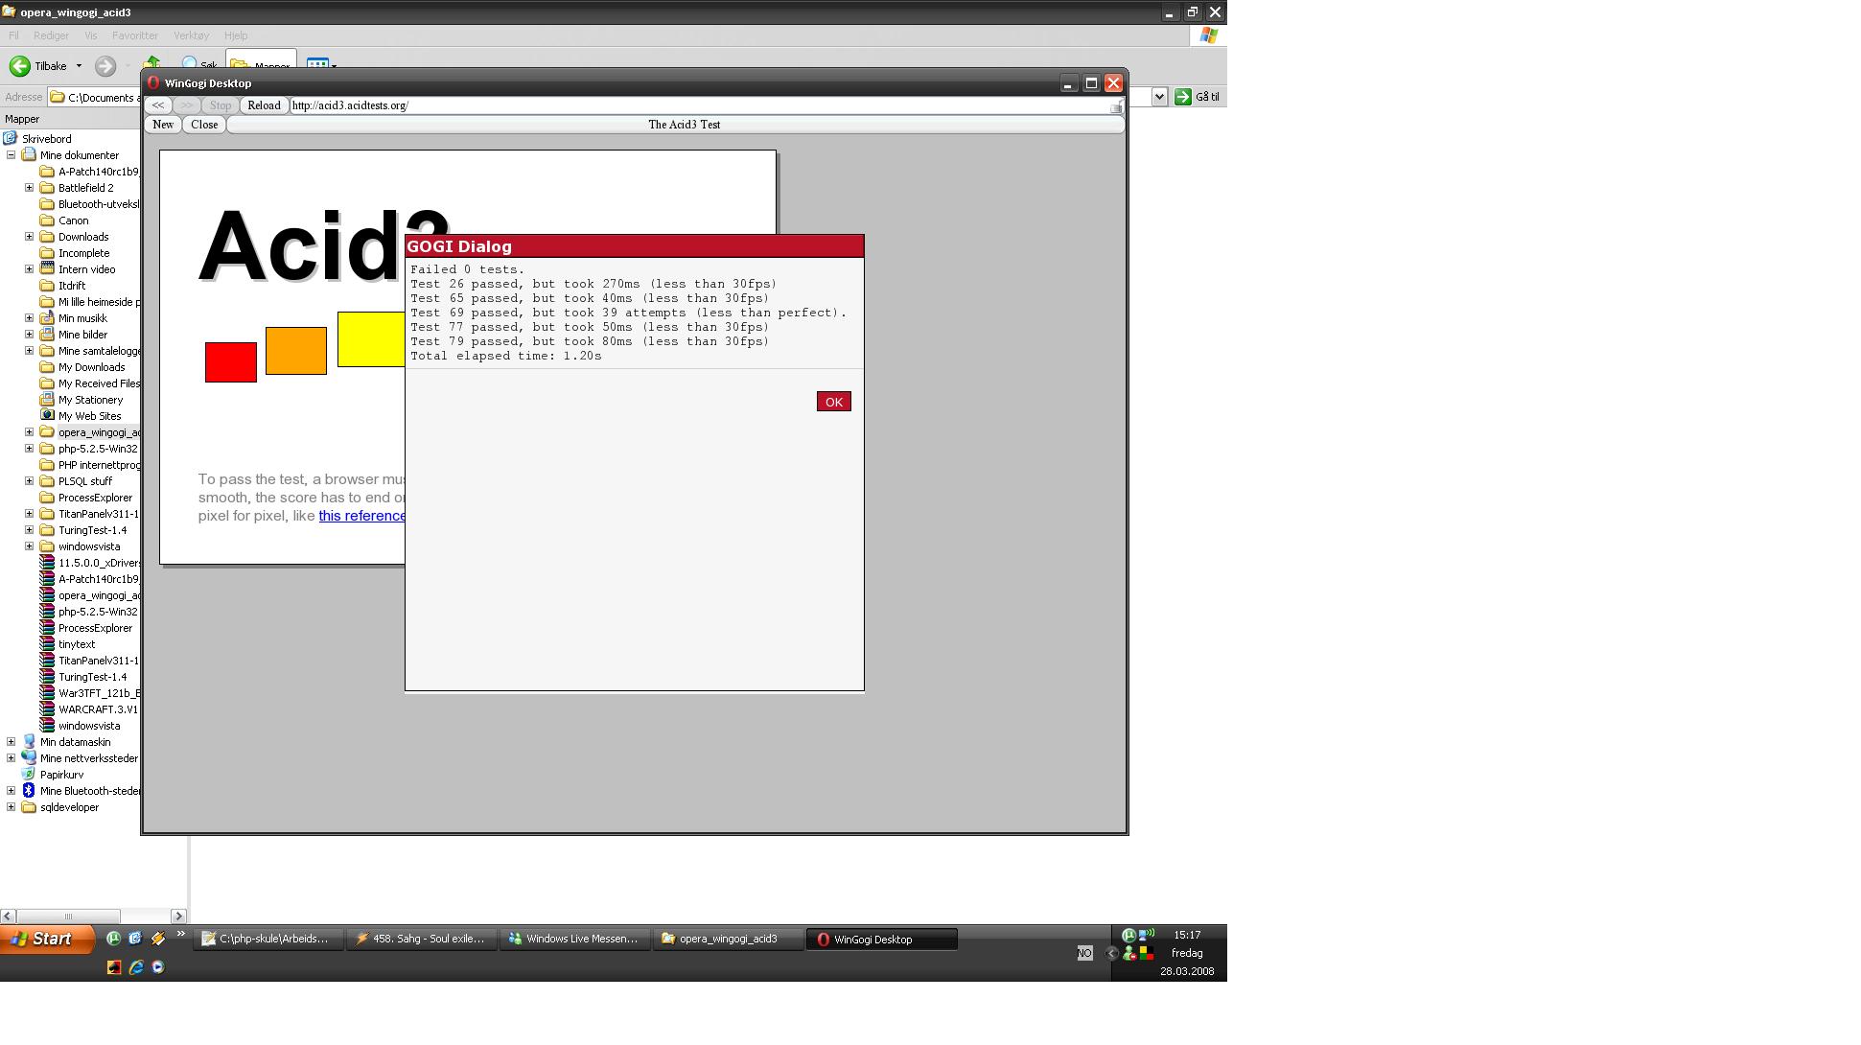Viewport: 1861px width, 1045px height.
Task: Launch Winamp lightning quick launch icon
Action: 158,939
